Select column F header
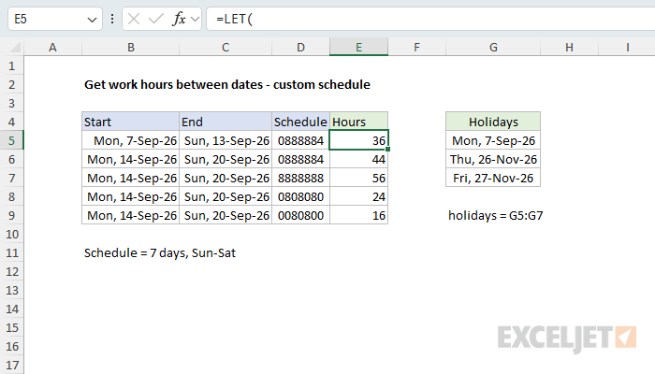This screenshot has height=374, width=655. click(x=417, y=47)
